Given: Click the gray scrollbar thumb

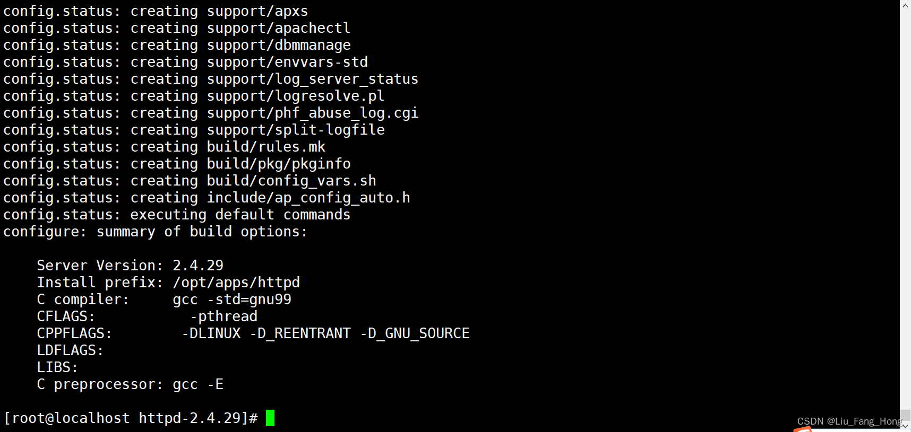Looking at the screenshot, I should pyautogui.click(x=905, y=415).
